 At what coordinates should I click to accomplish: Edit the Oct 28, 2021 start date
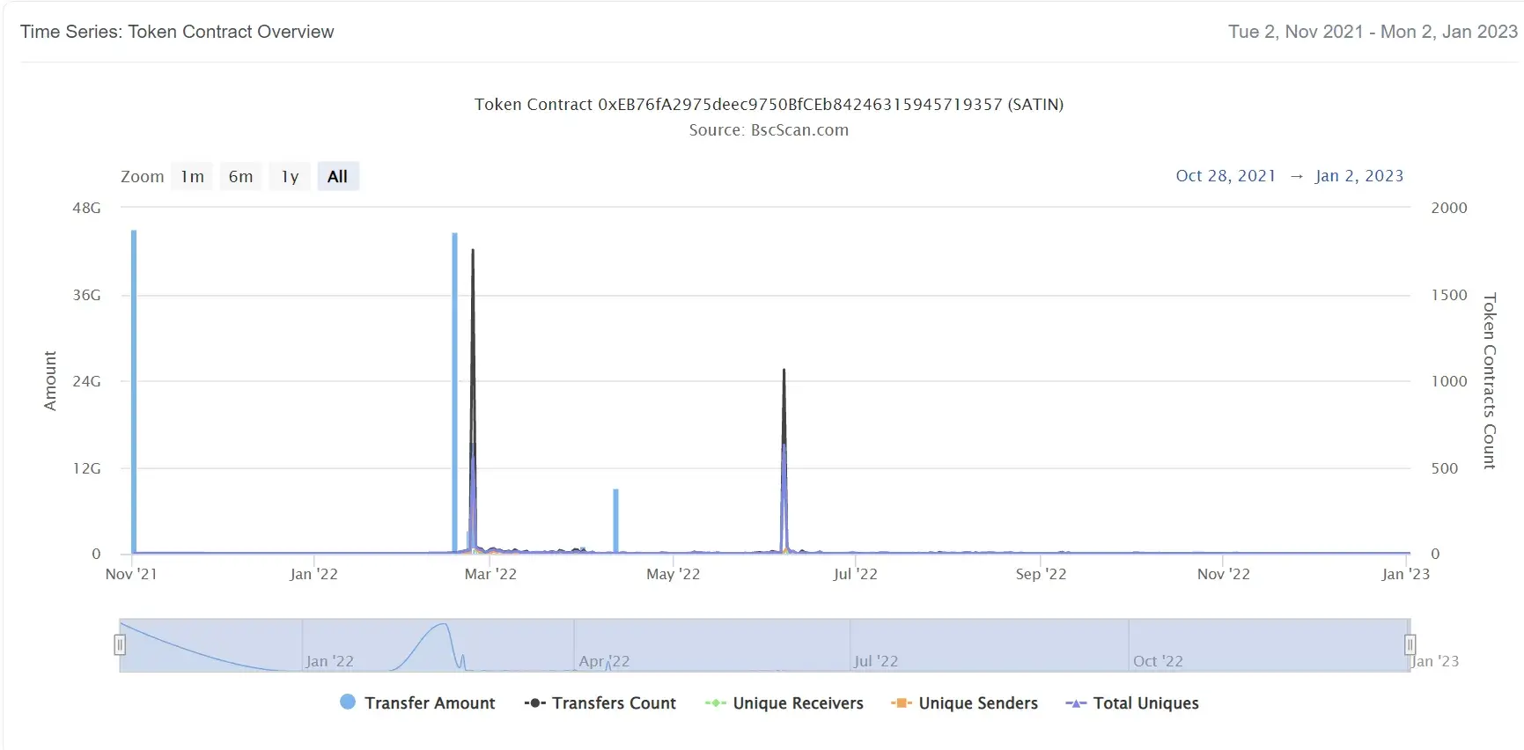click(1226, 175)
